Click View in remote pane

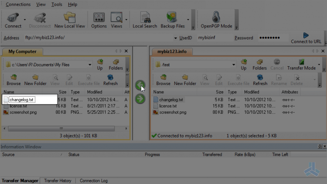pyautogui.click(x=205, y=80)
